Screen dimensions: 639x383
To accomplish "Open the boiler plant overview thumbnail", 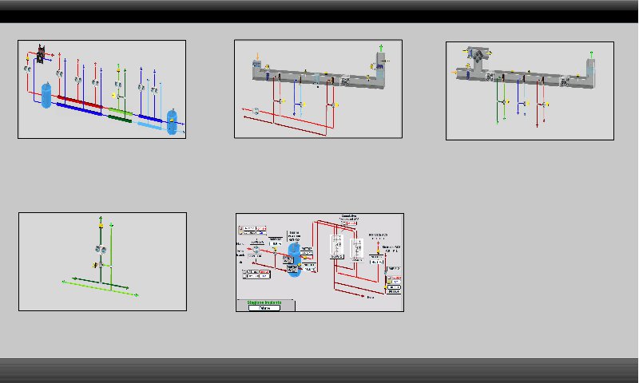I will [x=319, y=262].
